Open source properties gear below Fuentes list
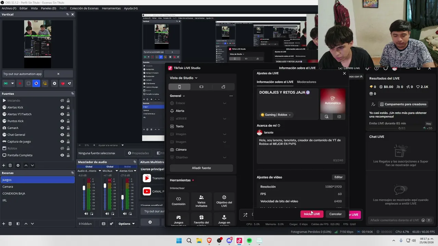The width and height of the screenshot is (438, 246). point(18,165)
